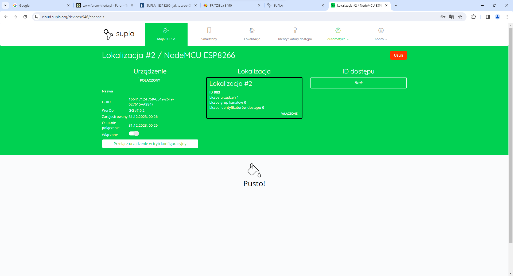Screen dimensions: 513x276
Task: Close the Google tab
Action: [68, 5]
